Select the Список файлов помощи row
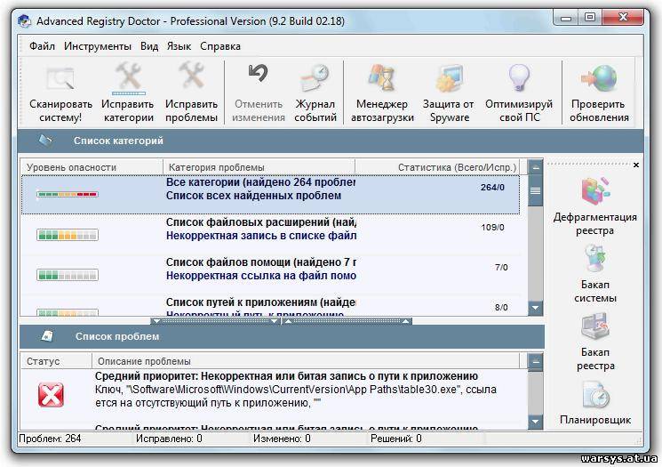 click(x=271, y=274)
